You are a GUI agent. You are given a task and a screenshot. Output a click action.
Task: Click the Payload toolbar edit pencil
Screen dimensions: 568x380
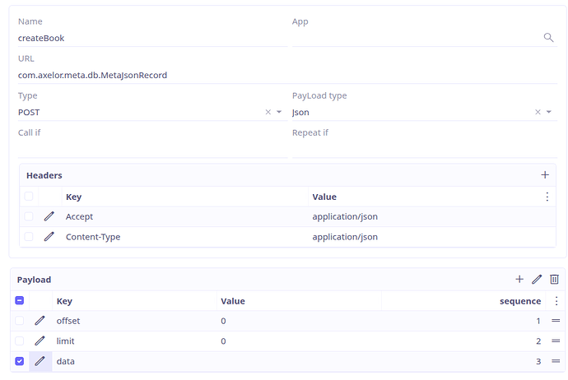click(537, 280)
